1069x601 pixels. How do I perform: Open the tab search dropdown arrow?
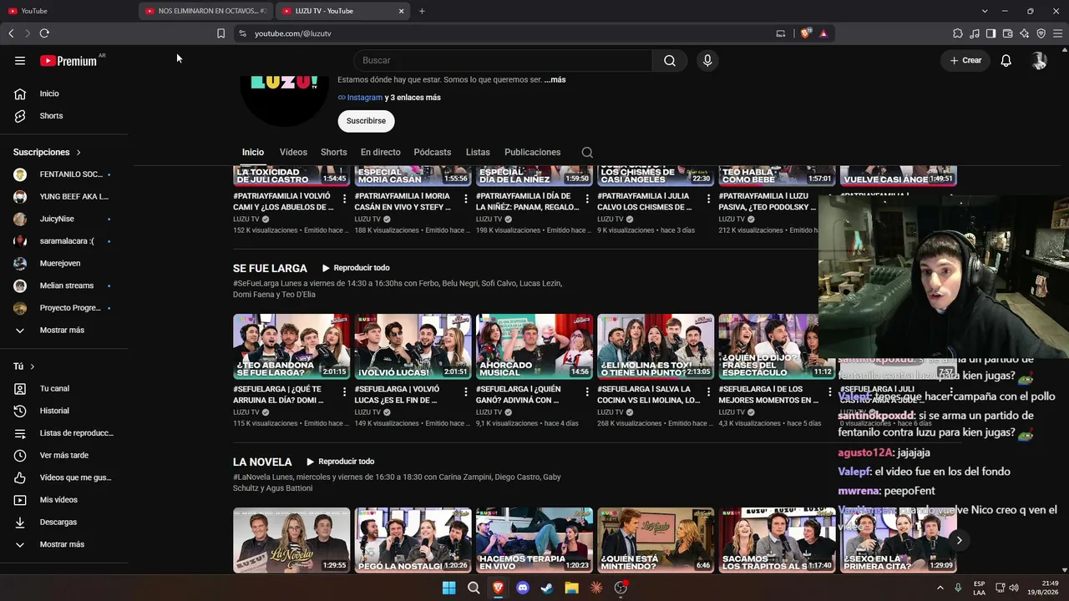pos(985,11)
